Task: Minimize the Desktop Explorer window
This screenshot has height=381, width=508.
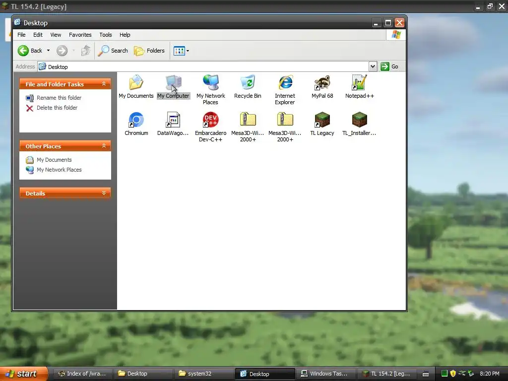Action: point(376,23)
